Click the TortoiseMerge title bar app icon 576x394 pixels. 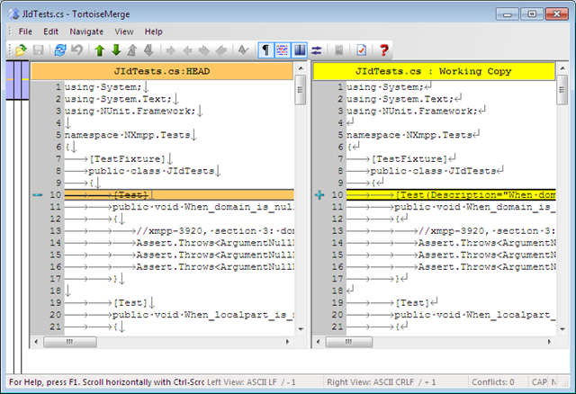(14, 14)
